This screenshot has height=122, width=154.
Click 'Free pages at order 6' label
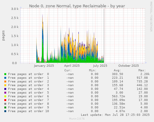[29, 96]
